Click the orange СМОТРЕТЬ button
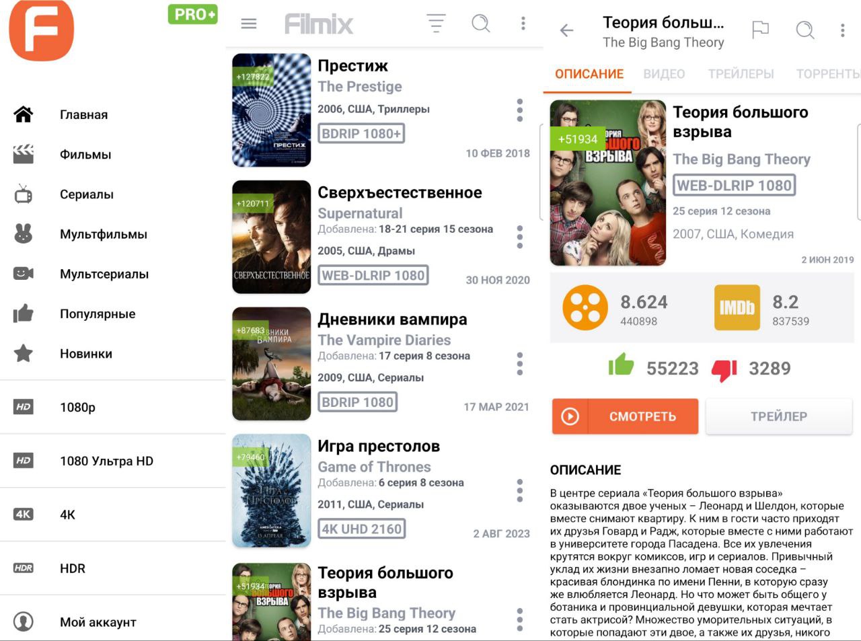Image resolution: width=861 pixels, height=641 pixels. coord(625,416)
